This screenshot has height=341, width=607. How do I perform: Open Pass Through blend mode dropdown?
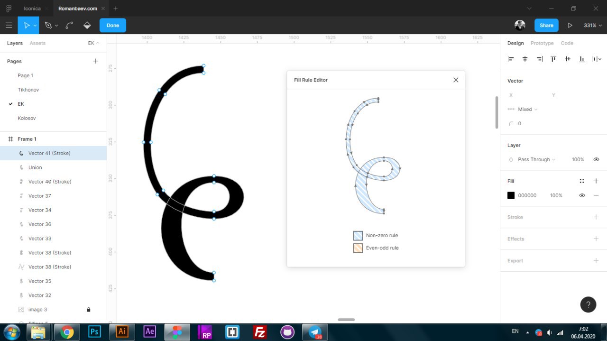[x=536, y=159]
